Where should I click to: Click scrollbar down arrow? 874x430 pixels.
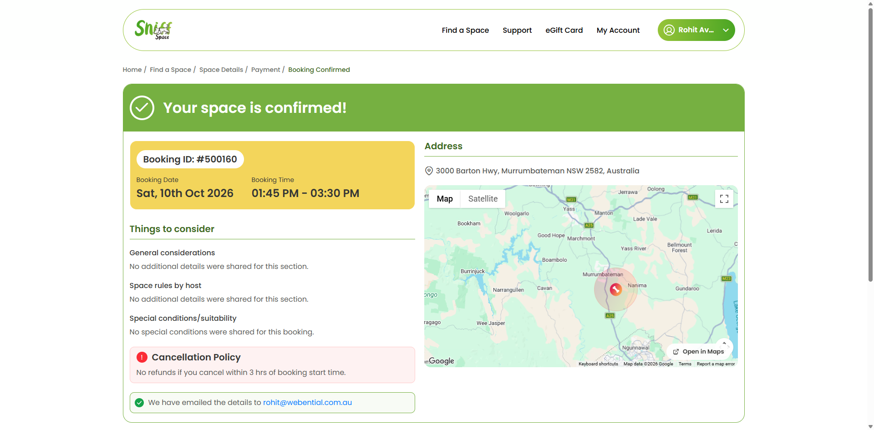870,426
